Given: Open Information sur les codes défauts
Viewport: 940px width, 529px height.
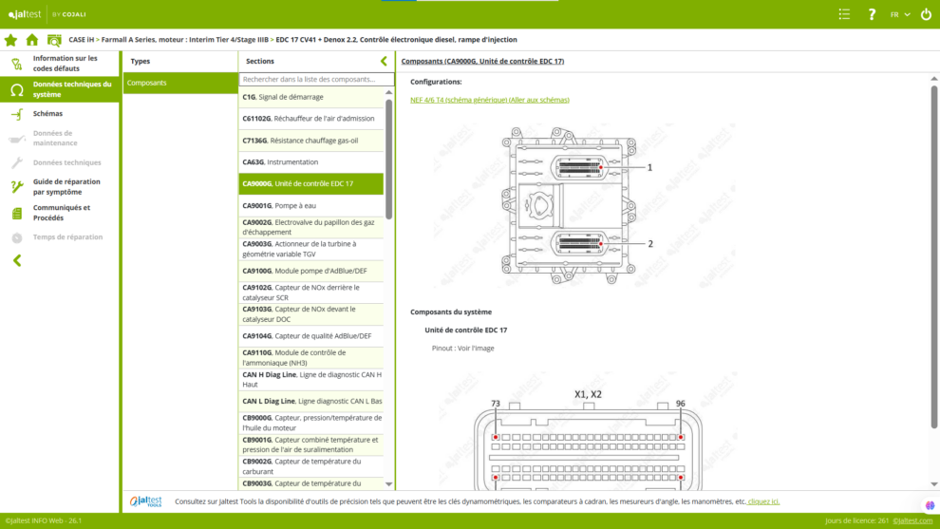Looking at the screenshot, I should [60, 63].
